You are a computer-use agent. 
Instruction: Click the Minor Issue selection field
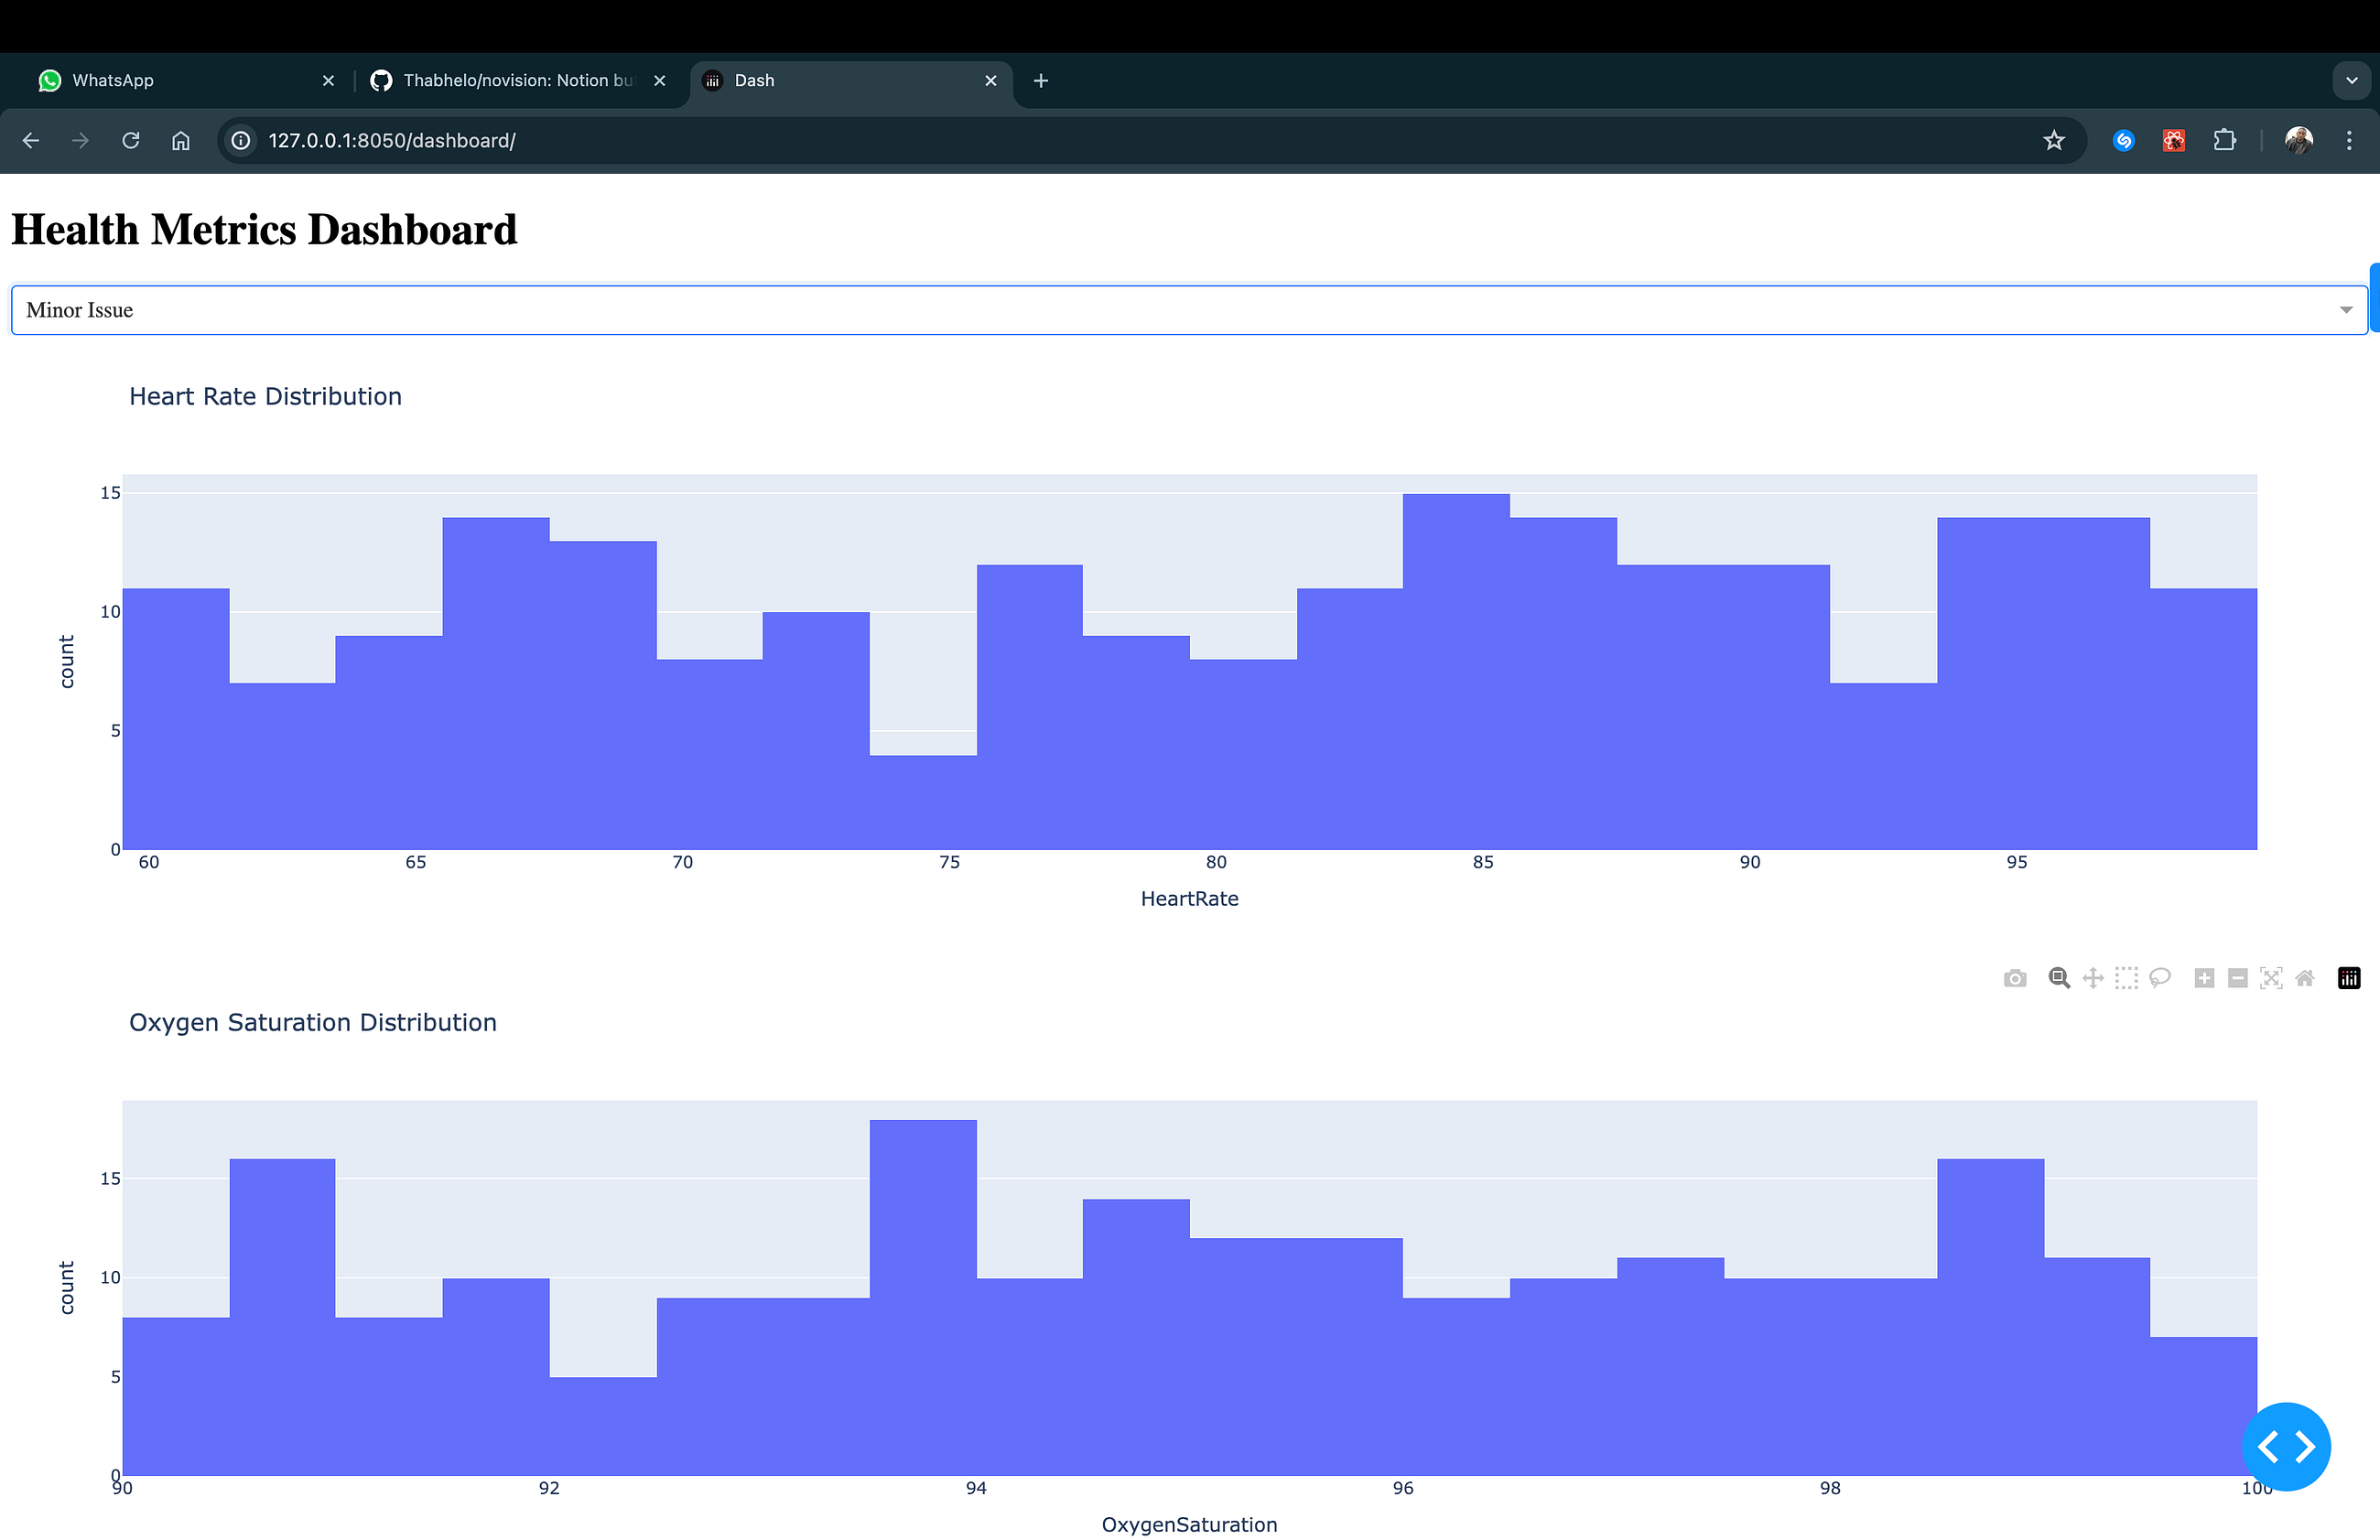pos(1188,310)
